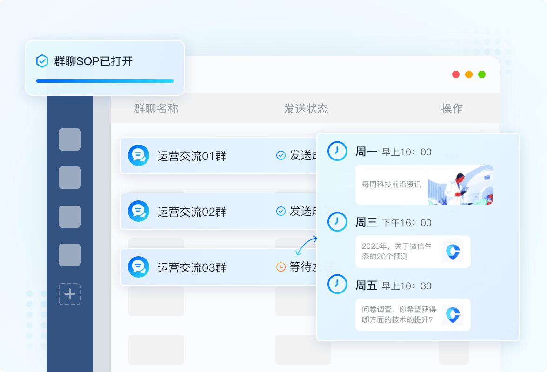Click the clock icon beside 周一
This screenshot has width=547, height=372.
click(337, 151)
